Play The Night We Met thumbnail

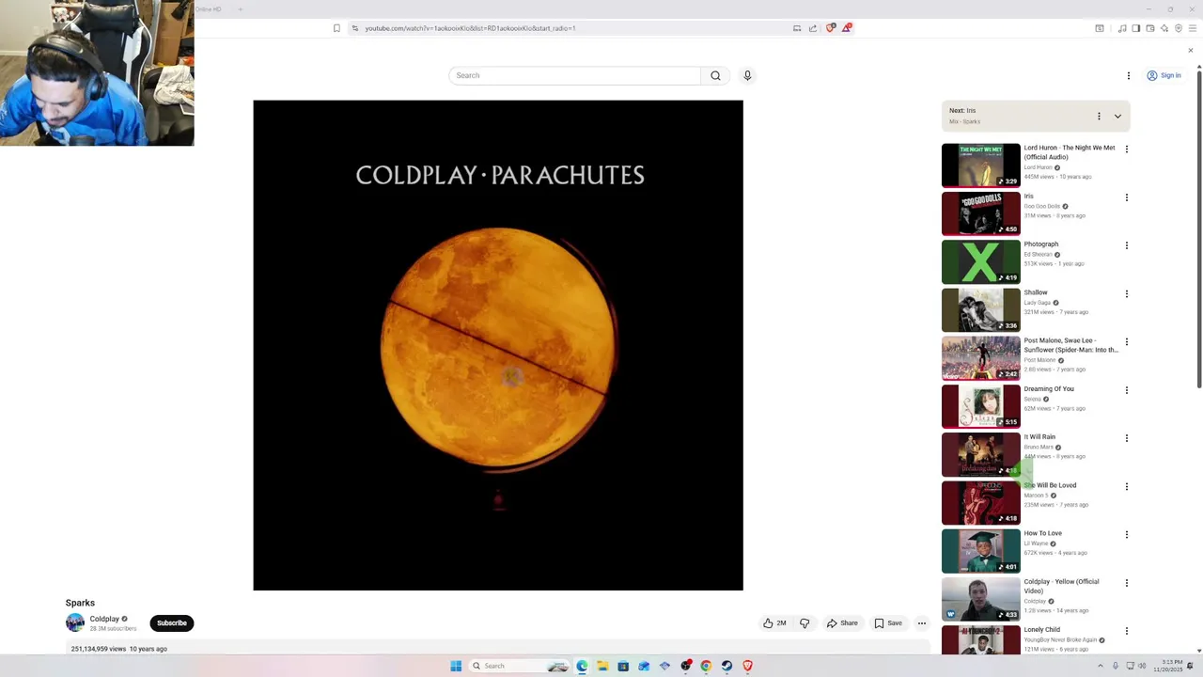click(x=980, y=165)
